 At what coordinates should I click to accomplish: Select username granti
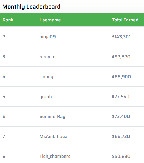click(46, 97)
